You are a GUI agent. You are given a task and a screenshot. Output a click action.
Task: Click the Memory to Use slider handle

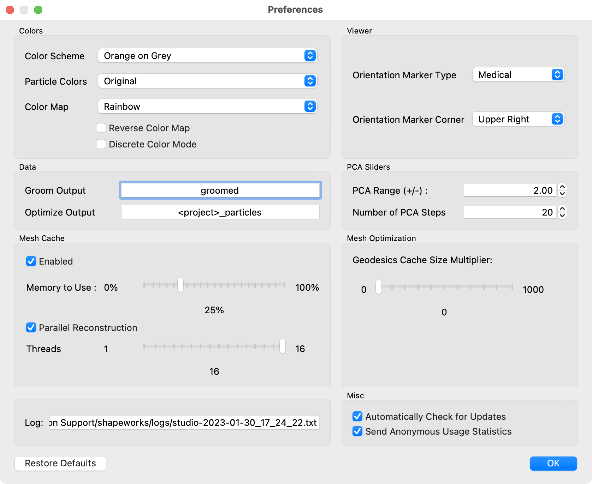click(x=180, y=285)
